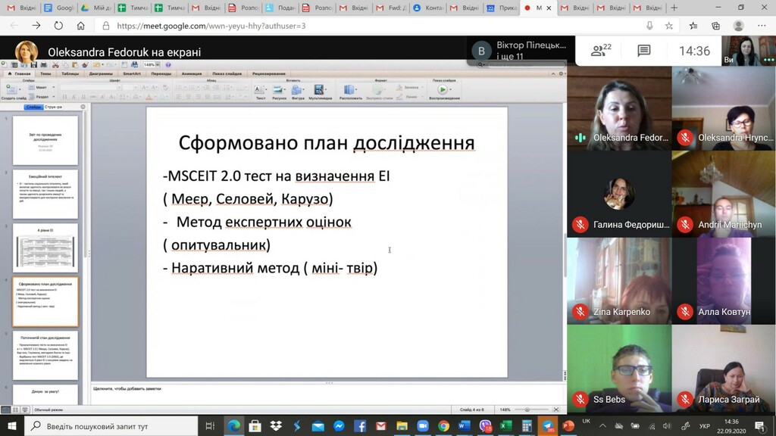Open Telegram from the taskbar
This screenshot has height=436, width=776.
pos(548,426)
